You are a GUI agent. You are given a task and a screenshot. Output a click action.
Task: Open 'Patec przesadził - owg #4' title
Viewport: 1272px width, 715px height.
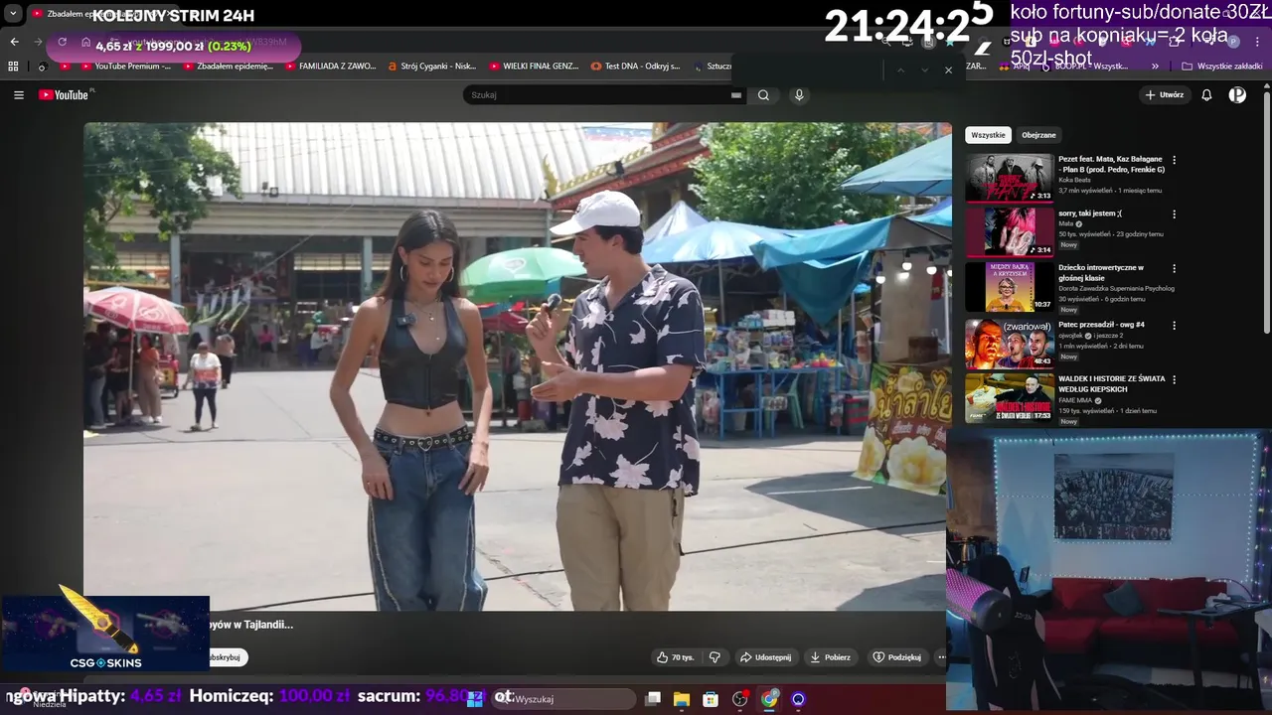click(1101, 325)
